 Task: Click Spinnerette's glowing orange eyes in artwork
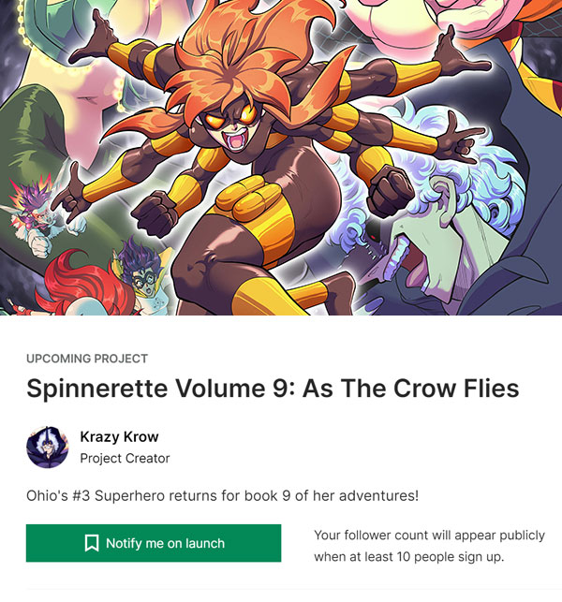(x=231, y=117)
